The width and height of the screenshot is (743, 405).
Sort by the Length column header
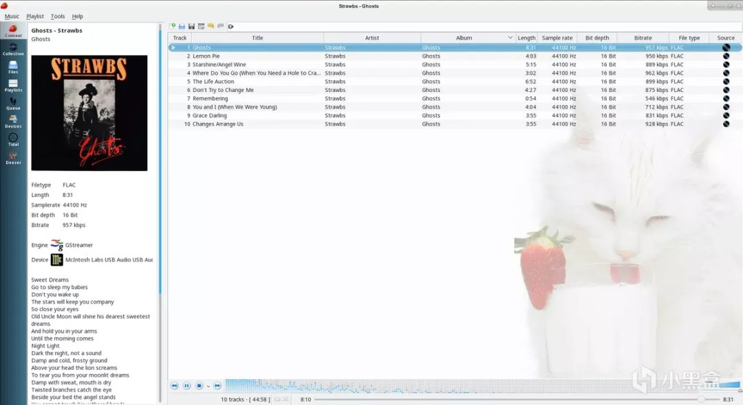click(526, 38)
